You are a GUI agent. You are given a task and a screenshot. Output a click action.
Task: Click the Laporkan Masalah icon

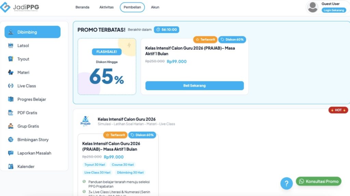(x=11, y=153)
